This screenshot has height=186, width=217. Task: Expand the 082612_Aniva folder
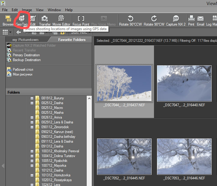[32, 118]
